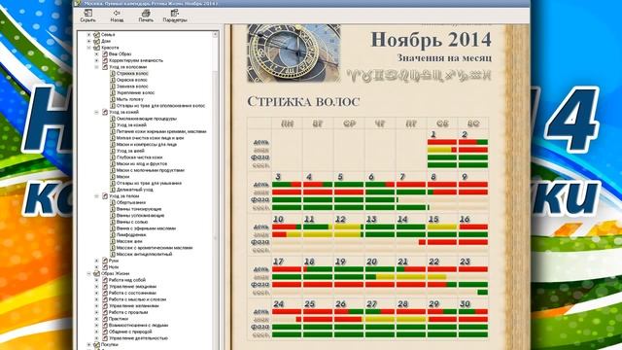Click the Значения на месяц subtitle
Screen dimensions: 622x350
click(444, 58)
